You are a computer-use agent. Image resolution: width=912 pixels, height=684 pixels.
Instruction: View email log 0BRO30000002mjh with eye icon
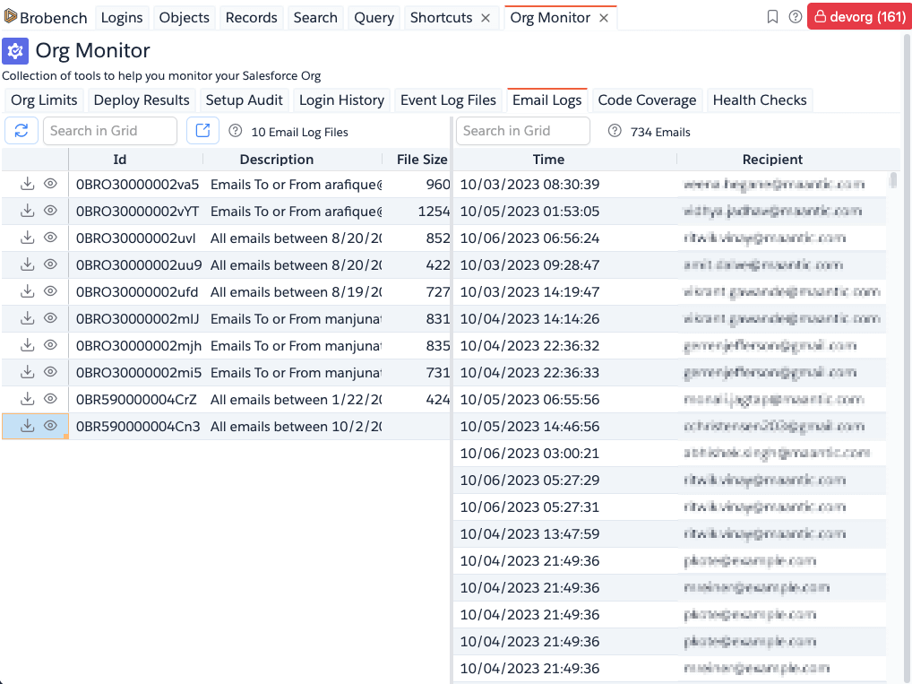tap(50, 344)
